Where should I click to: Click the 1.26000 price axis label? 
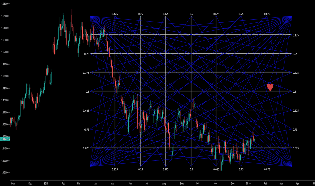point(5,4)
